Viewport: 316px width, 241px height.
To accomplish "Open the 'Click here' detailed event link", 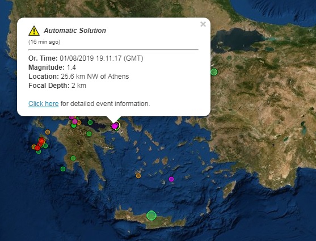I will click(x=44, y=104).
